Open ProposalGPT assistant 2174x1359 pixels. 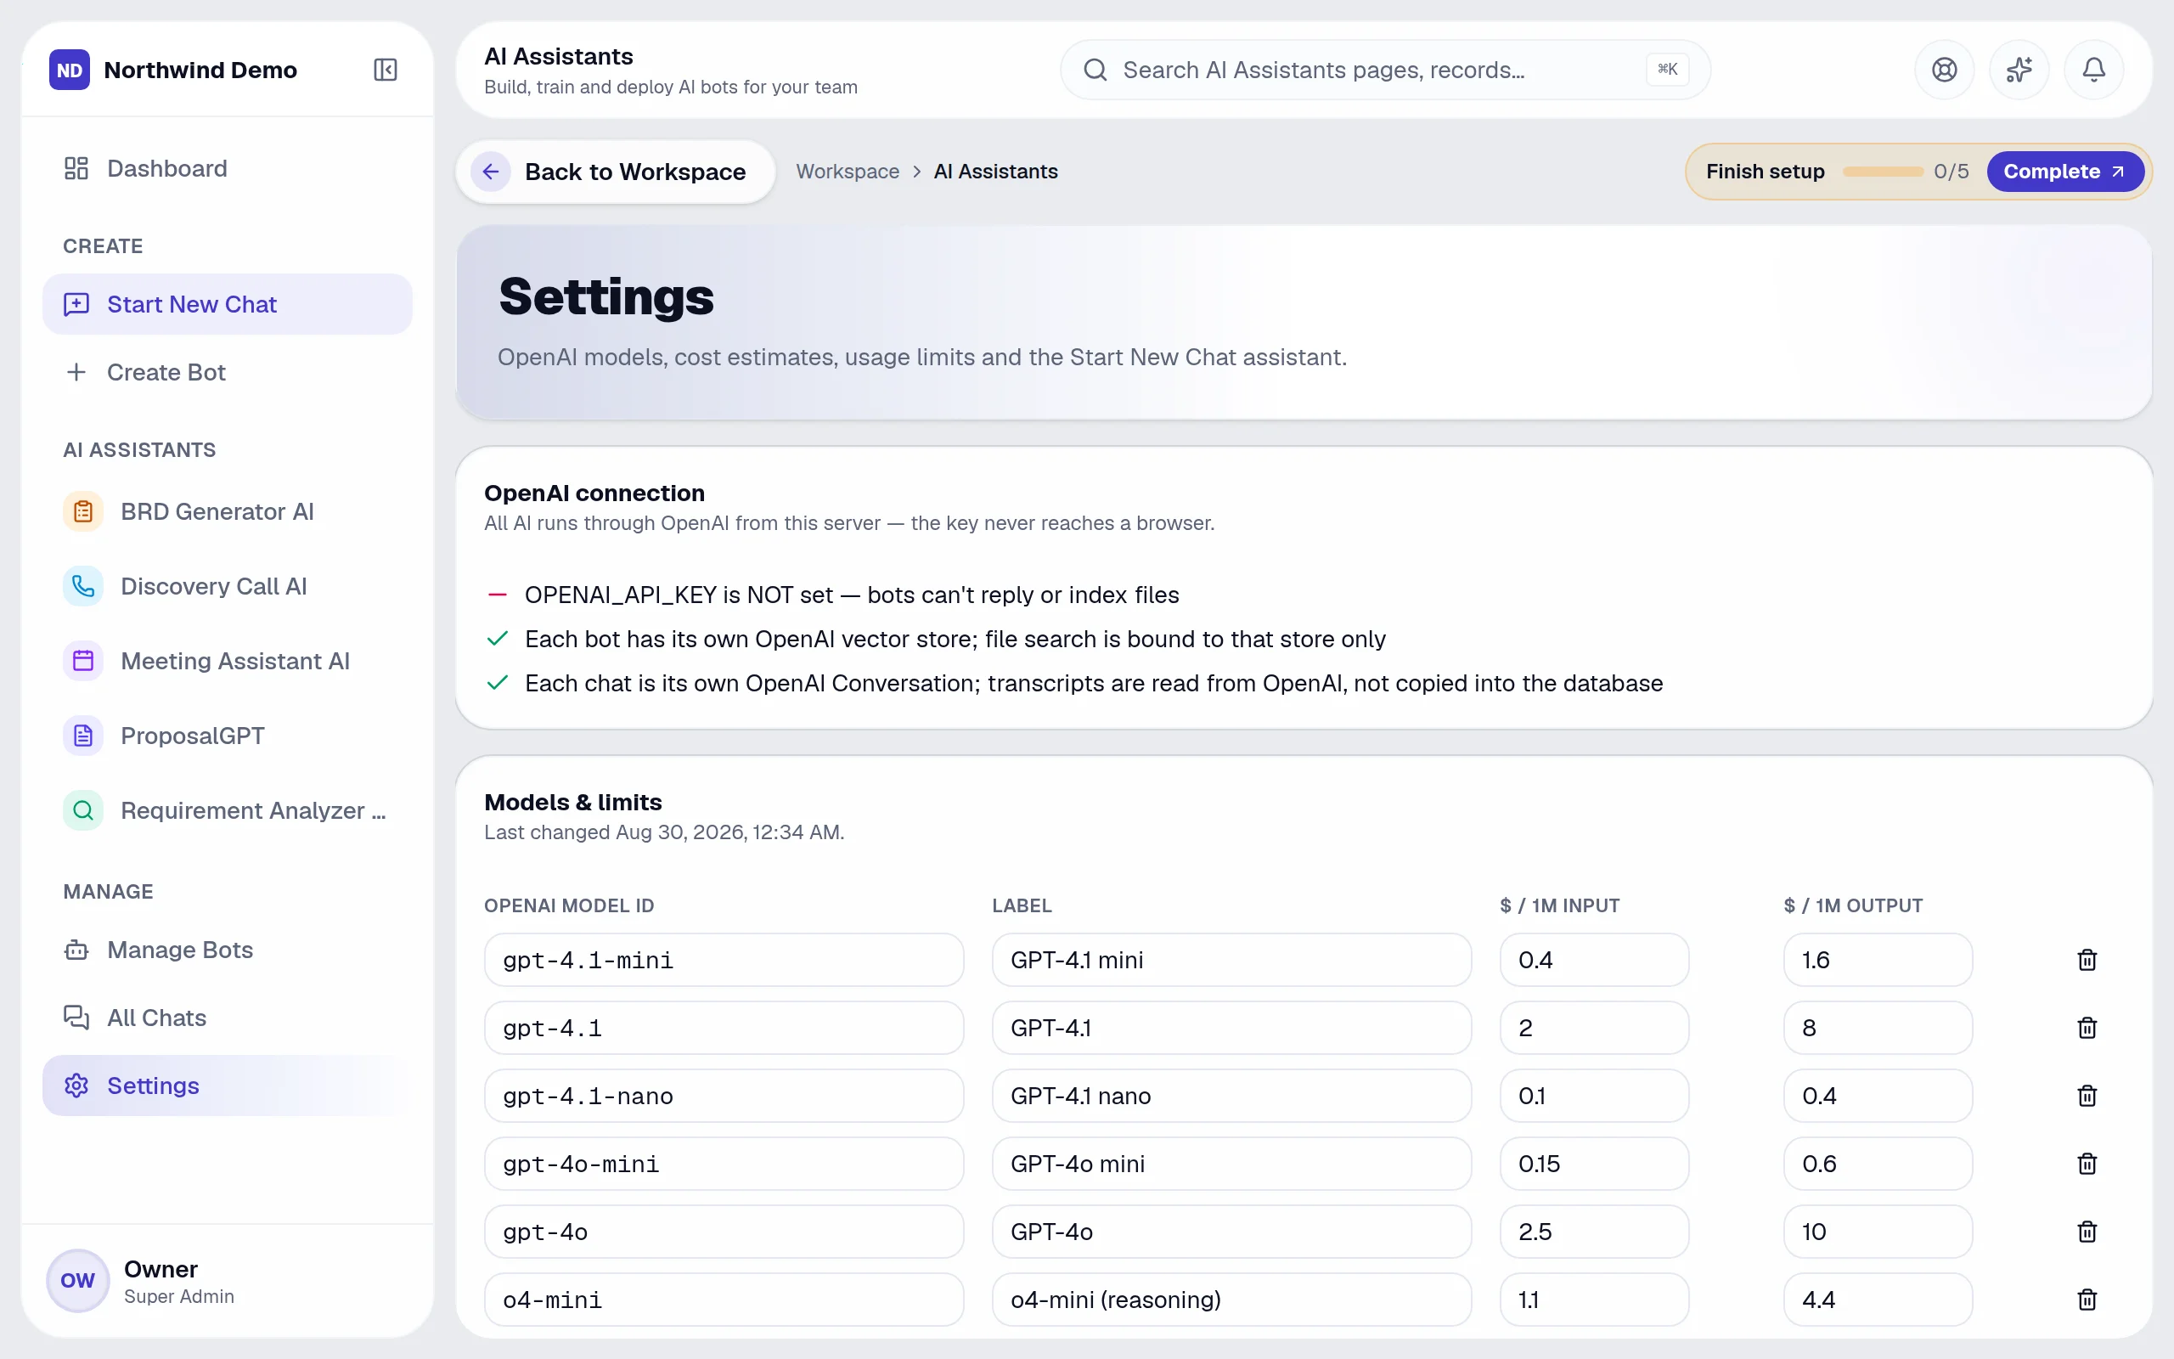pyautogui.click(x=228, y=736)
